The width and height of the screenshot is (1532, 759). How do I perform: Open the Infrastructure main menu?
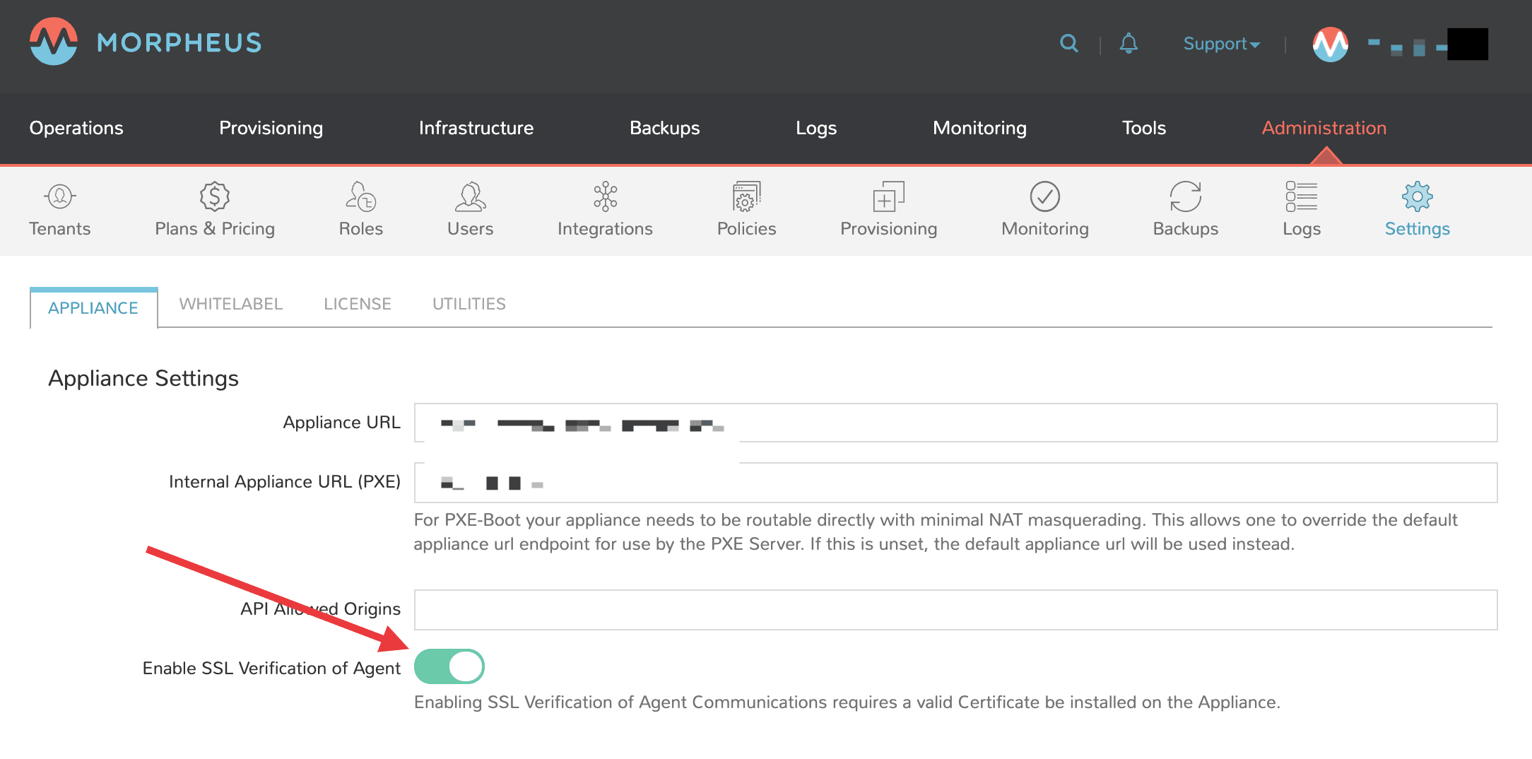coord(476,128)
